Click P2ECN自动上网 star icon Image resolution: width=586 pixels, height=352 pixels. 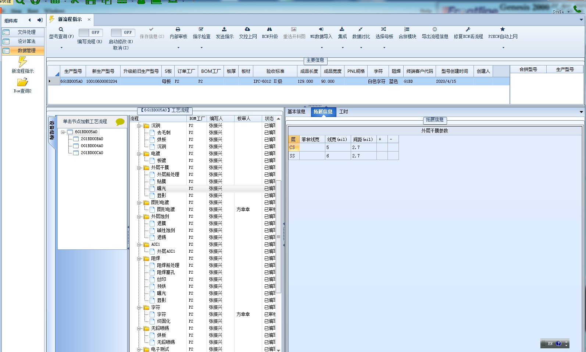503,29
